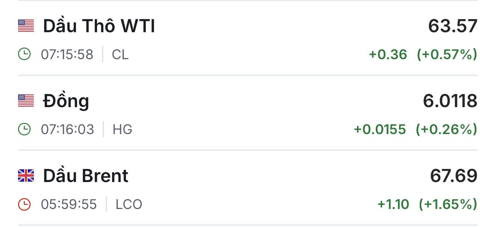The image size is (496, 227).
Task: Click the WTI price 63.57
Action: click(452, 26)
